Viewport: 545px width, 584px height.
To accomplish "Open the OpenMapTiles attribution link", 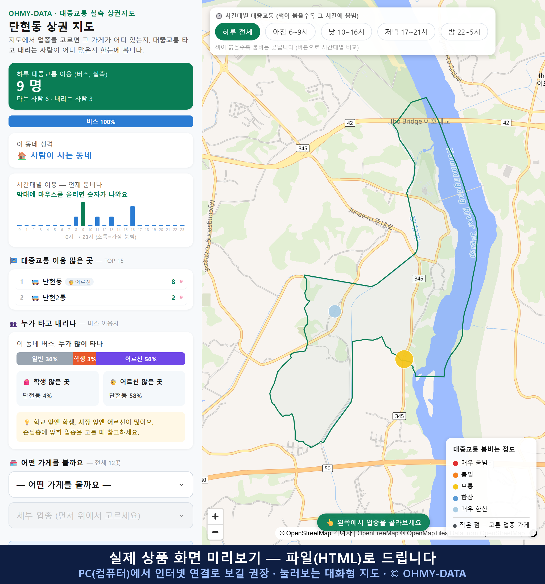I will point(424,533).
